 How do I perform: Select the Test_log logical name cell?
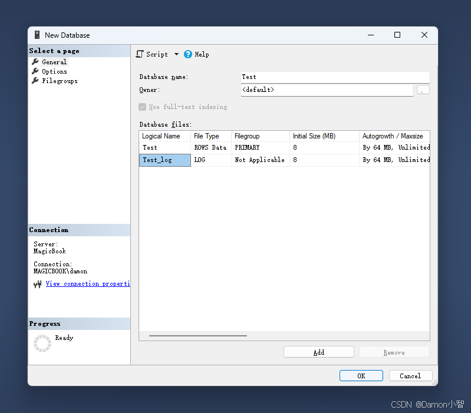pyautogui.click(x=165, y=160)
